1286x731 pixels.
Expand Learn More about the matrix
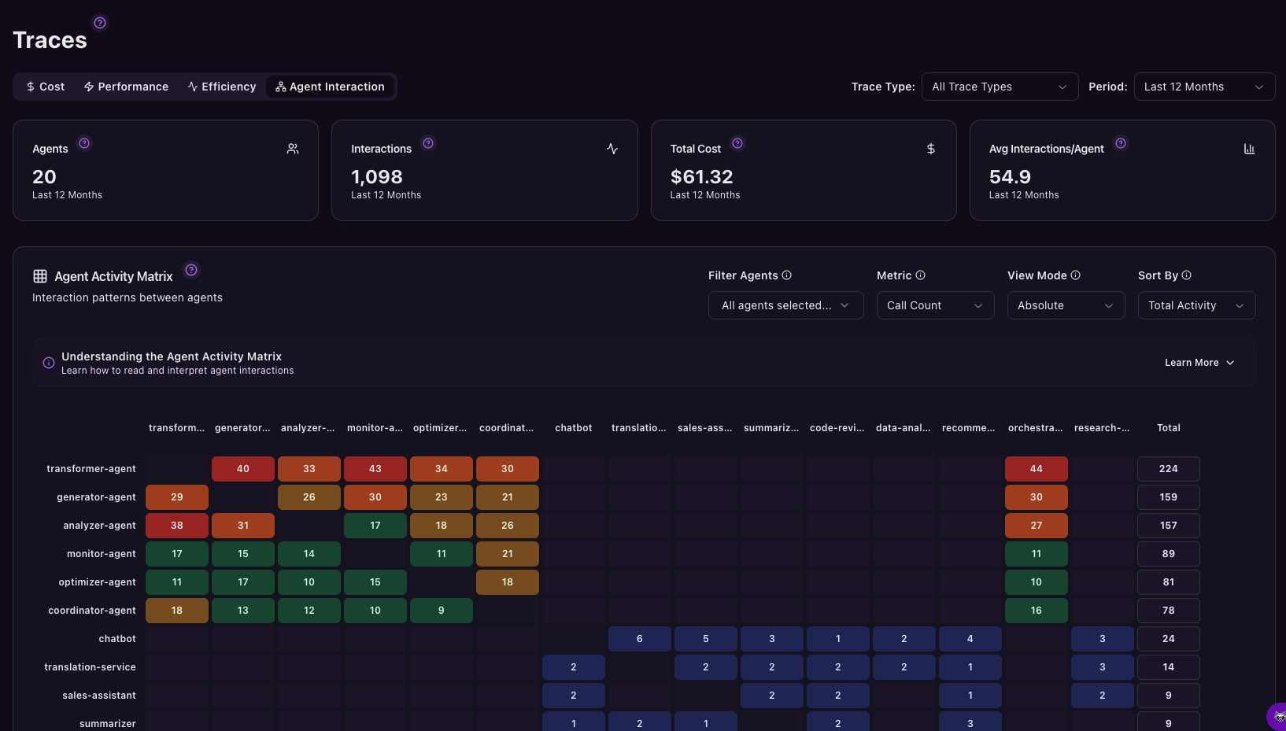coord(1199,363)
